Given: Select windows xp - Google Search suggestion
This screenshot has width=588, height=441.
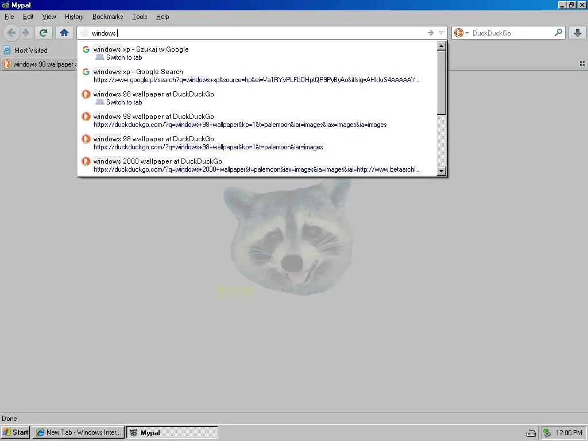Looking at the screenshot, I should [258, 75].
